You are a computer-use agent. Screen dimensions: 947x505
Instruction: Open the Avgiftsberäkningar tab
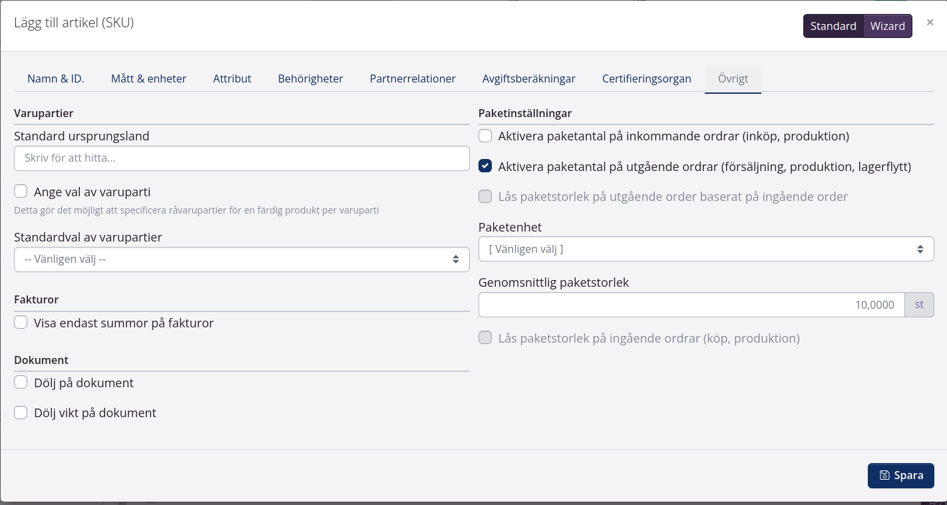528,79
